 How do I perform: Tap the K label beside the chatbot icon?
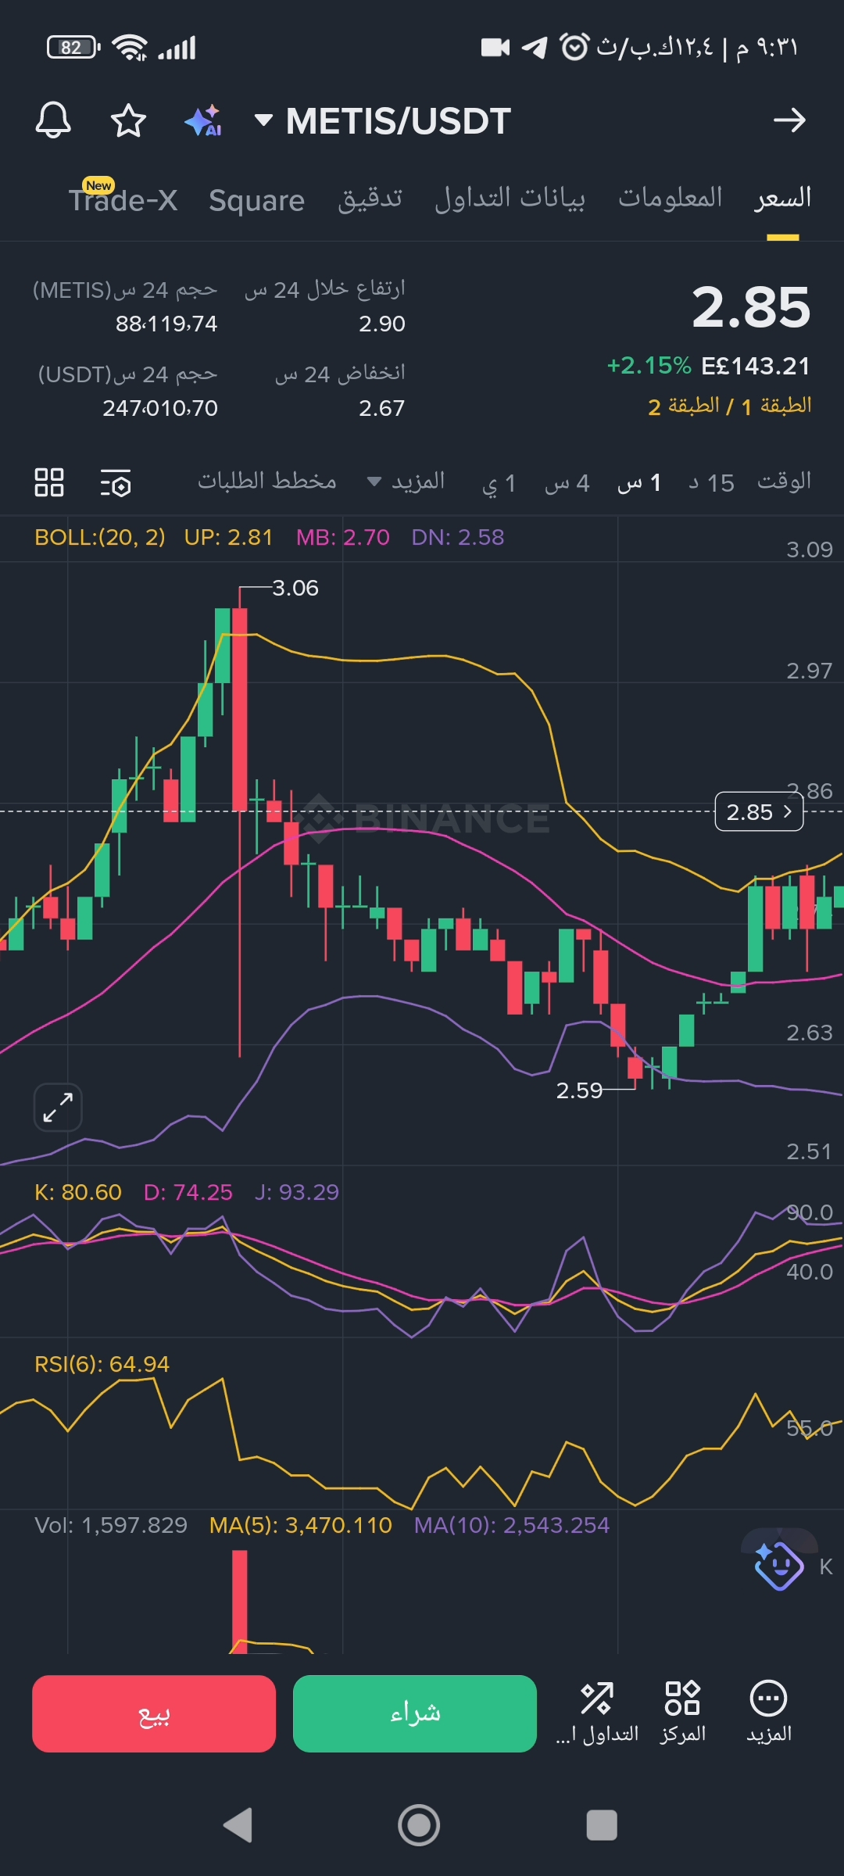click(x=826, y=1566)
